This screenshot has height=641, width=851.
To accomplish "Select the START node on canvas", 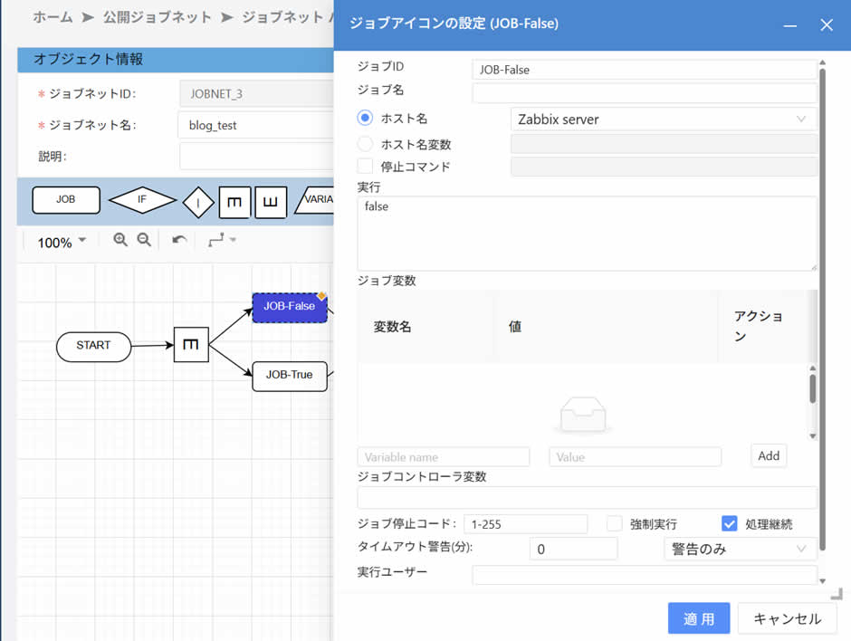I will [x=93, y=346].
